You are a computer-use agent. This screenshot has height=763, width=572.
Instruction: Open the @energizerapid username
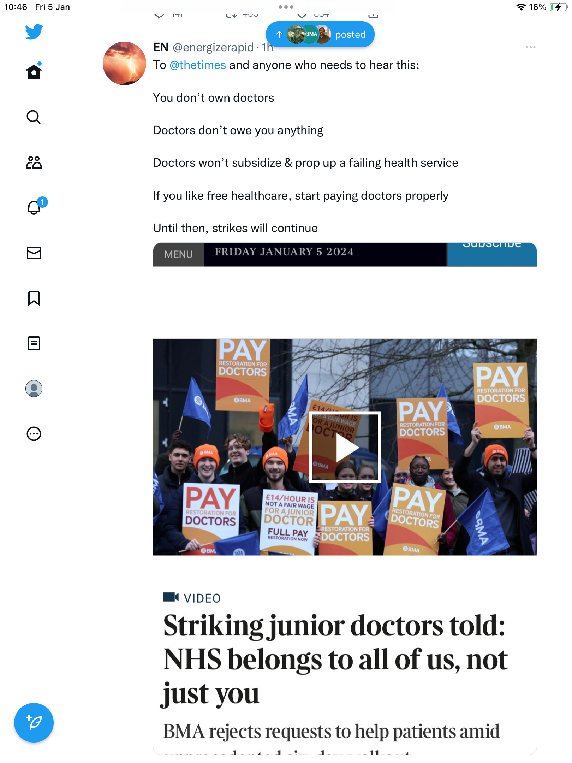tap(213, 47)
